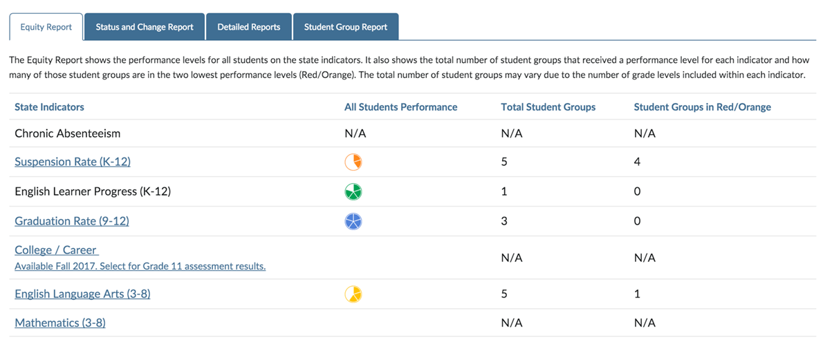Click the Student Groups in Red/Orange header
Image resolution: width=823 pixels, height=342 pixels.
click(x=702, y=107)
